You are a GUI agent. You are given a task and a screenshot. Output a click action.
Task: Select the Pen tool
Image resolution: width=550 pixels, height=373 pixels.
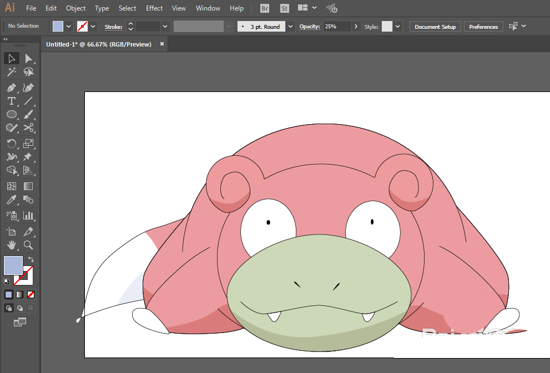12,88
